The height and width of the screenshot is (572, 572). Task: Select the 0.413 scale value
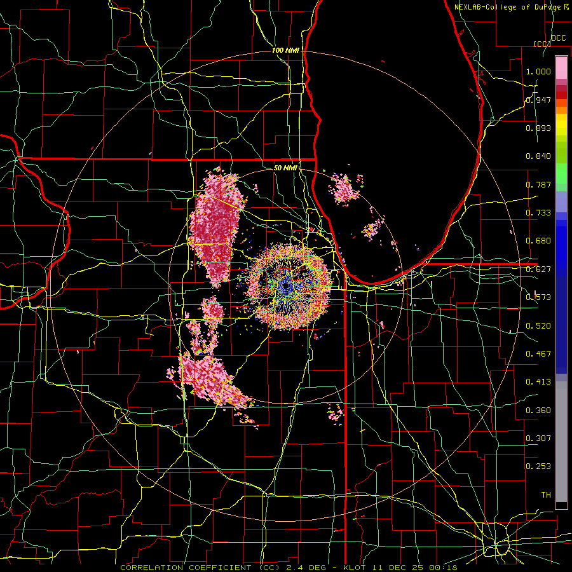pyautogui.click(x=538, y=382)
